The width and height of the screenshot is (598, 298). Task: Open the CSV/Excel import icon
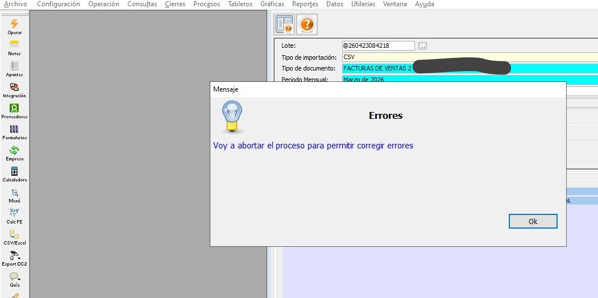(15, 234)
